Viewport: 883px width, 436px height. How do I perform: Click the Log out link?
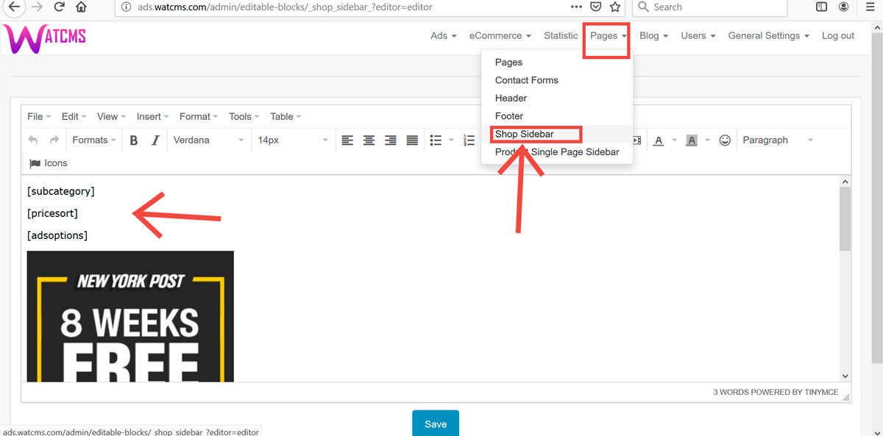pos(838,35)
